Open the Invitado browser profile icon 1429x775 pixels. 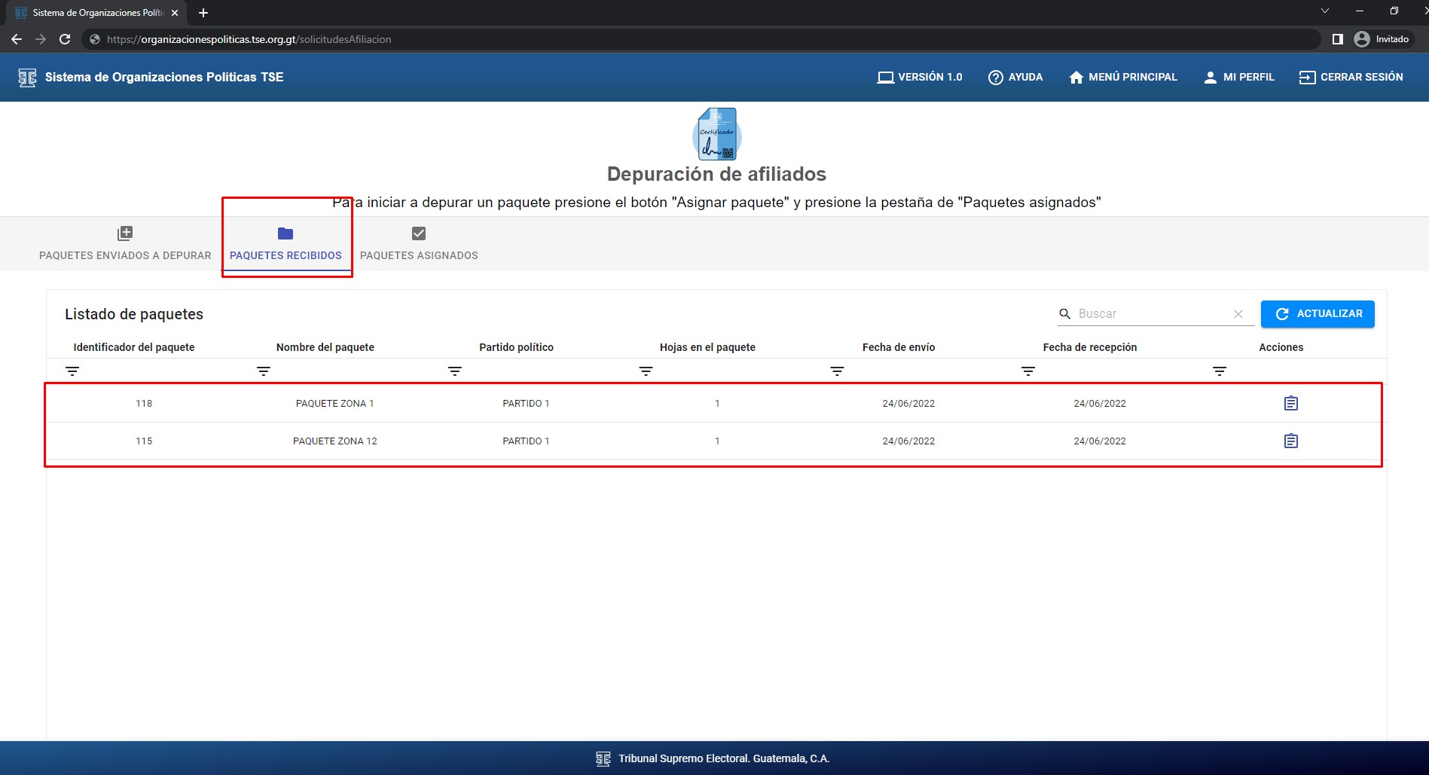point(1361,39)
